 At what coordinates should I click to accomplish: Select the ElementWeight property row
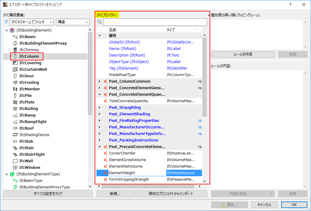149,173
